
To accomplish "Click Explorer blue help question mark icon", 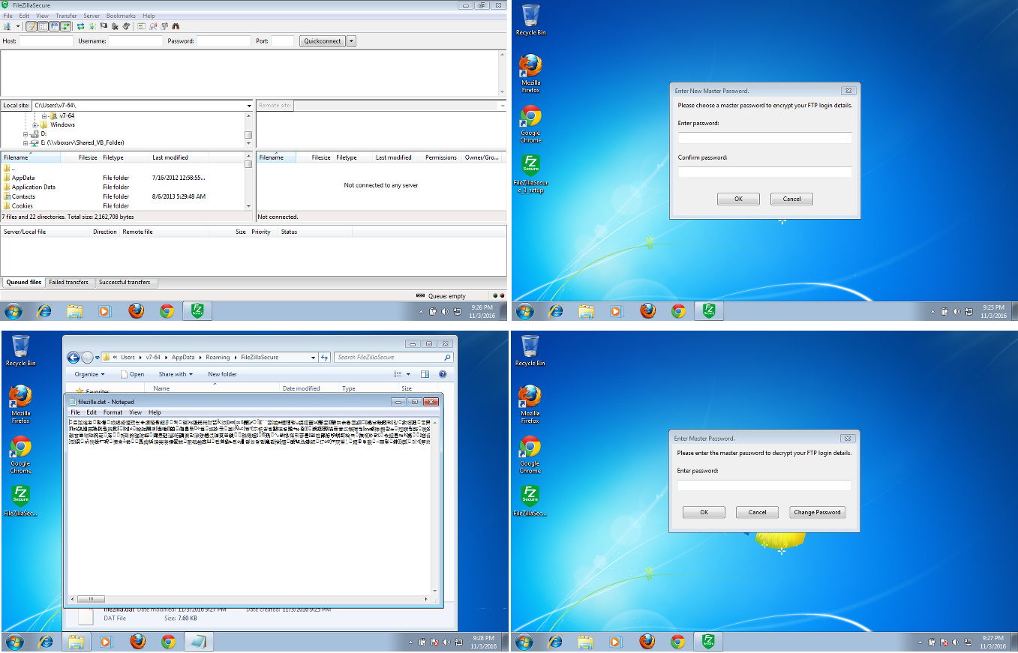I will click(443, 374).
